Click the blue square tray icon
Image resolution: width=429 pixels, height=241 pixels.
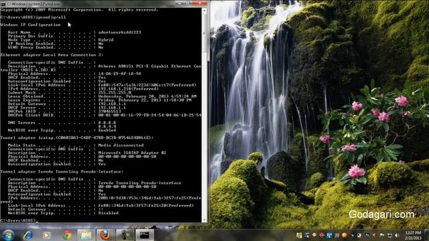[x=329, y=235]
